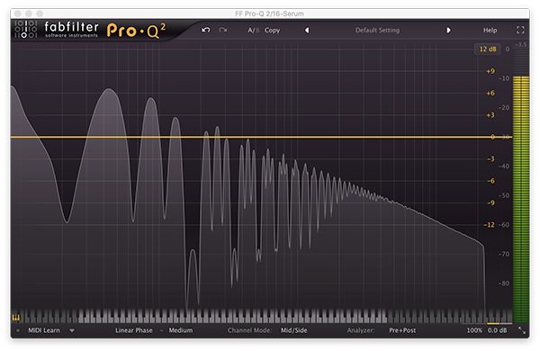Adjust the 100% output gain scale
The height and width of the screenshot is (351, 540).
pyautogui.click(x=474, y=330)
